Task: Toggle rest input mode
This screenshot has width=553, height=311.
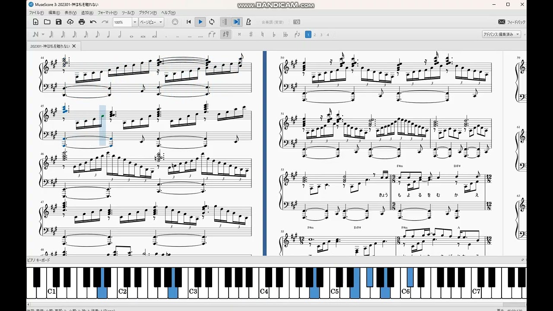Action: tap(225, 35)
